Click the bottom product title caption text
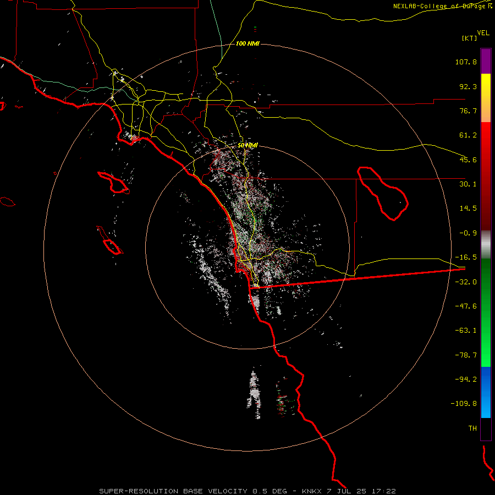This screenshot has height=495, width=495. pos(248,491)
